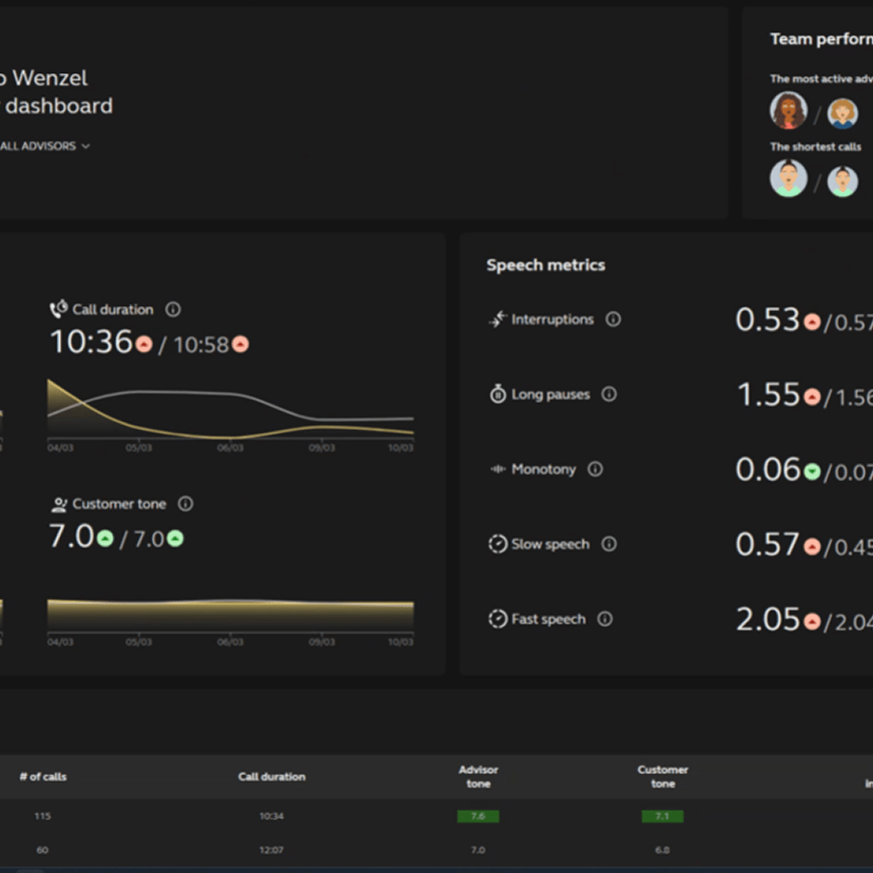Click the info icon beside Customer tone
This screenshot has width=873, height=873.
click(x=185, y=504)
